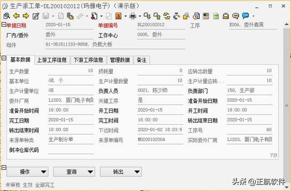Switch to the 下游工序信息 tab
The image size is (291, 191).
88,60
